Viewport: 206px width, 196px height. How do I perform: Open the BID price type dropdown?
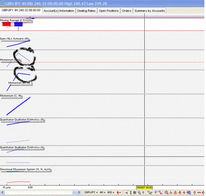coord(111,192)
